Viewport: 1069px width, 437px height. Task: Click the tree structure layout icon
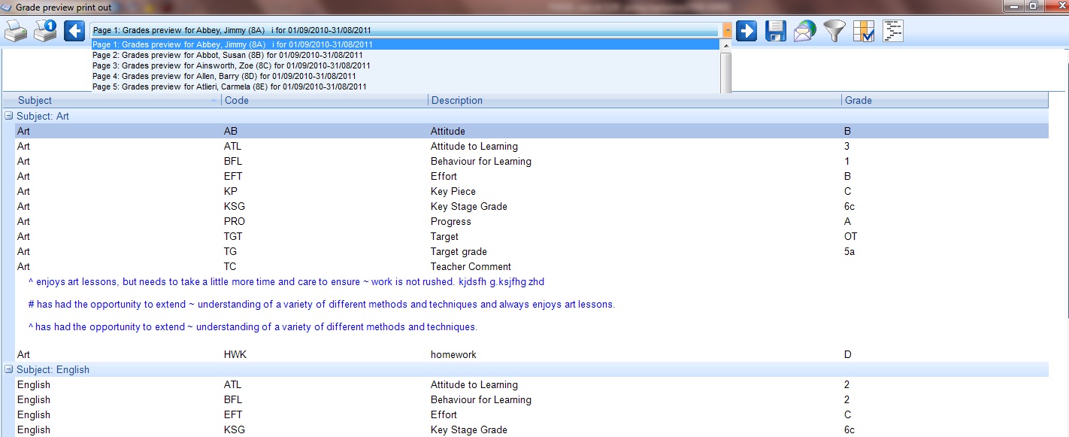pyautogui.click(x=892, y=31)
